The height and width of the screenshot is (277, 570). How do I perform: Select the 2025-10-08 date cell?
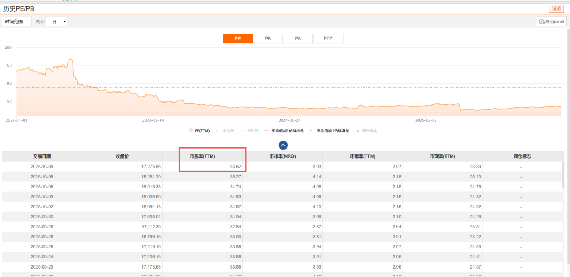(x=42, y=177)
